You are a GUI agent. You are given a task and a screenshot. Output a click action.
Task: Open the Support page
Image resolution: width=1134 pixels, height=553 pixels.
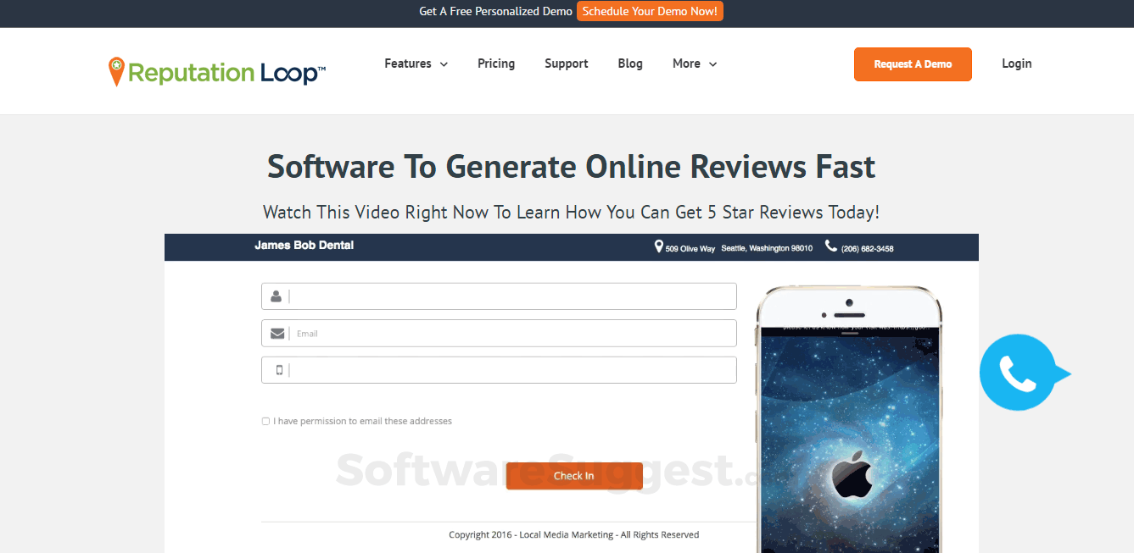click(566, 64)
